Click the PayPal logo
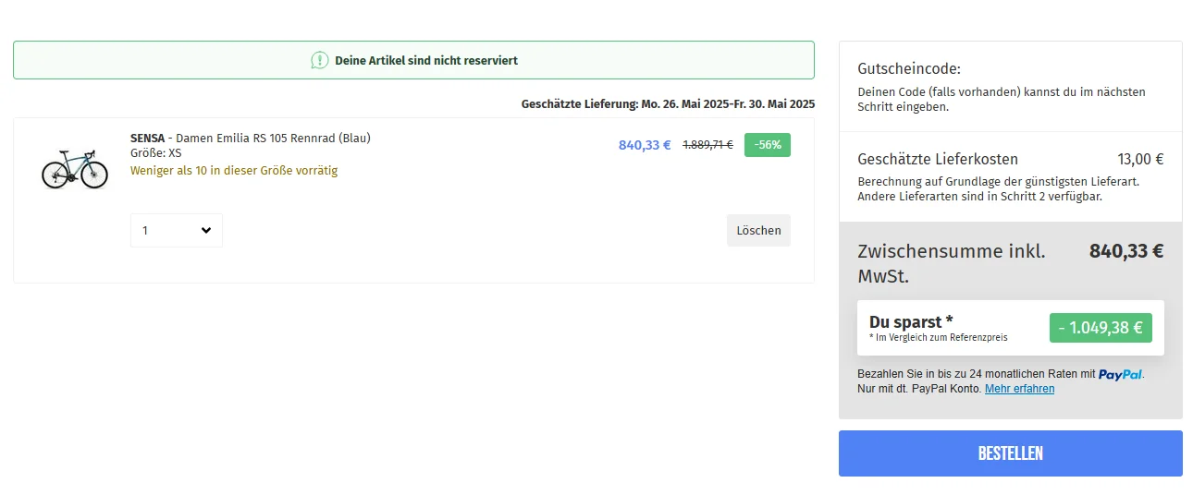The height and width of the screenshot is (495, 1193). pos(1120,374)
